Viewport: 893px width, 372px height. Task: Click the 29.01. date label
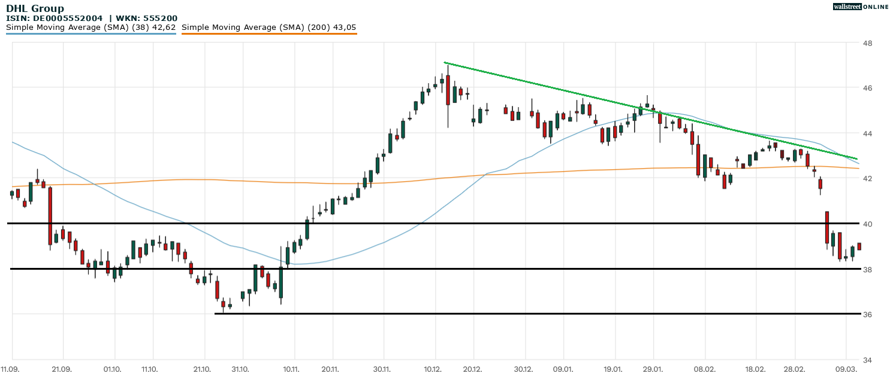tap(653, 369)
